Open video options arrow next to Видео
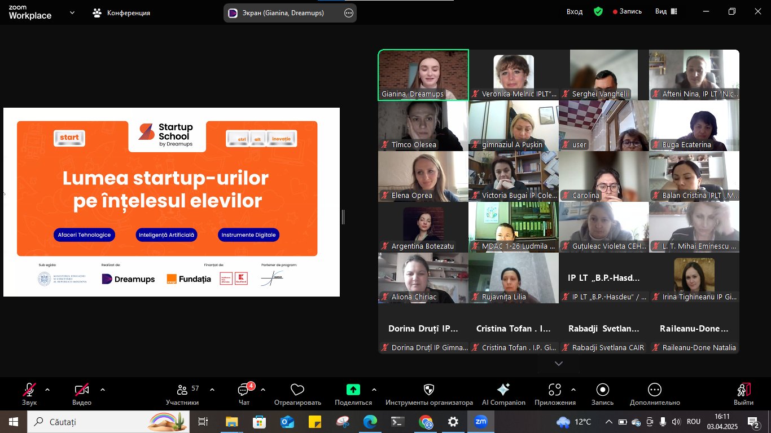 coord(102,390)
